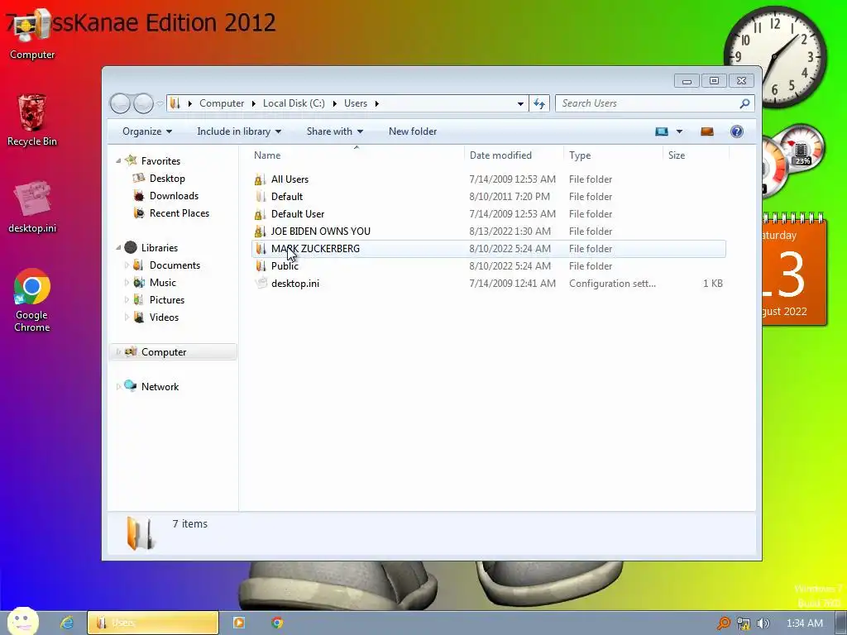Collapse the Favorites tree section
Image resolution: width=847 pixels, height=635 pixels.
pos(118,161)
